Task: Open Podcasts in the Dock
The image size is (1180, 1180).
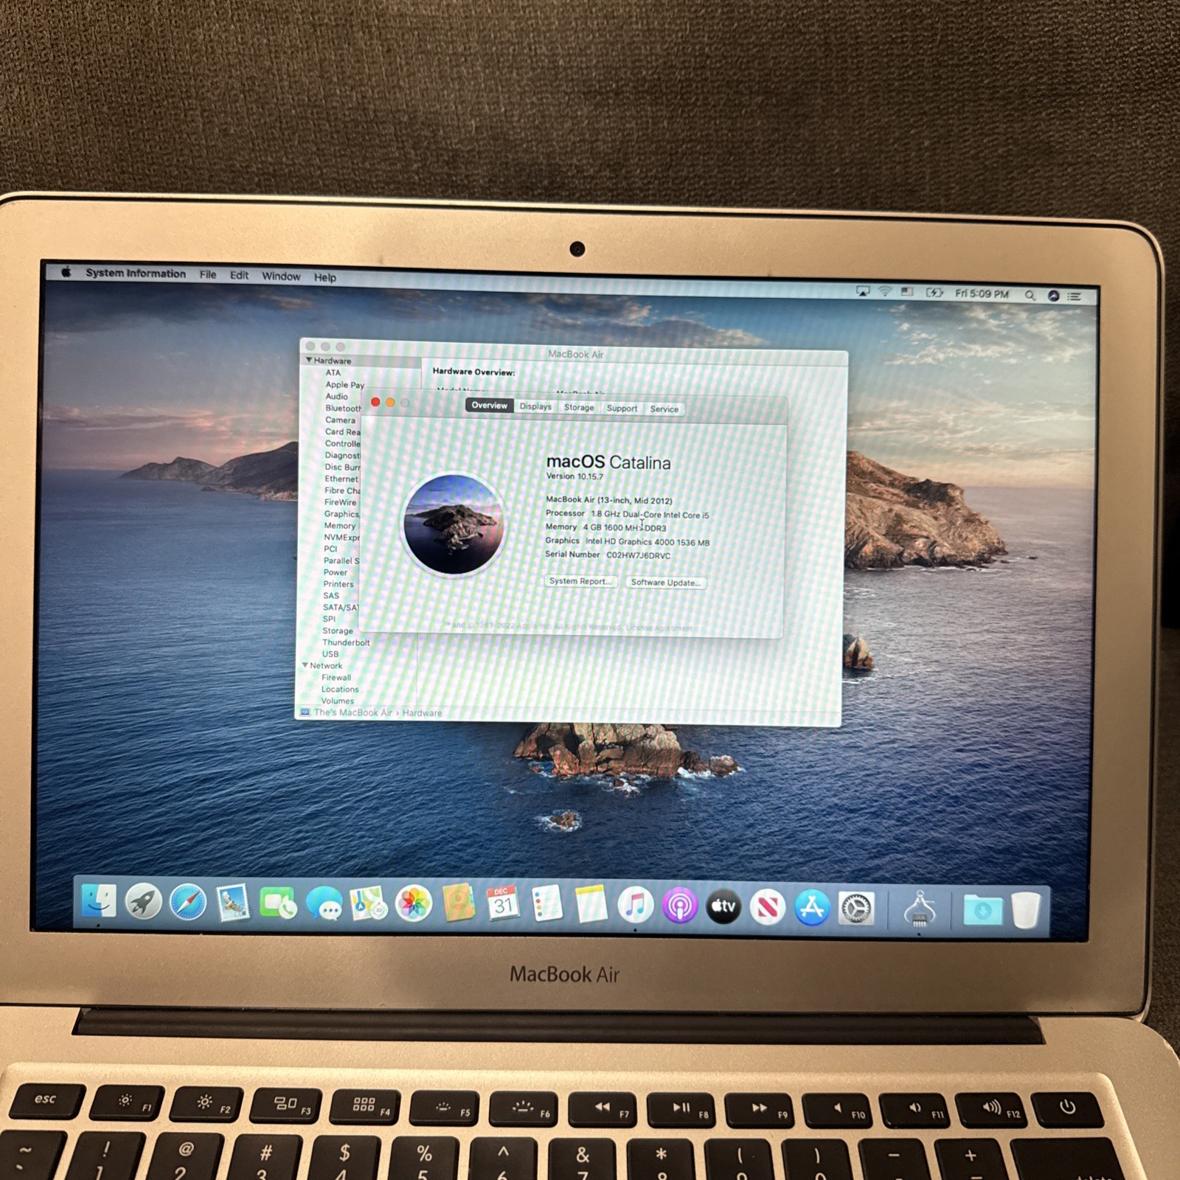Action: (680, 906)
